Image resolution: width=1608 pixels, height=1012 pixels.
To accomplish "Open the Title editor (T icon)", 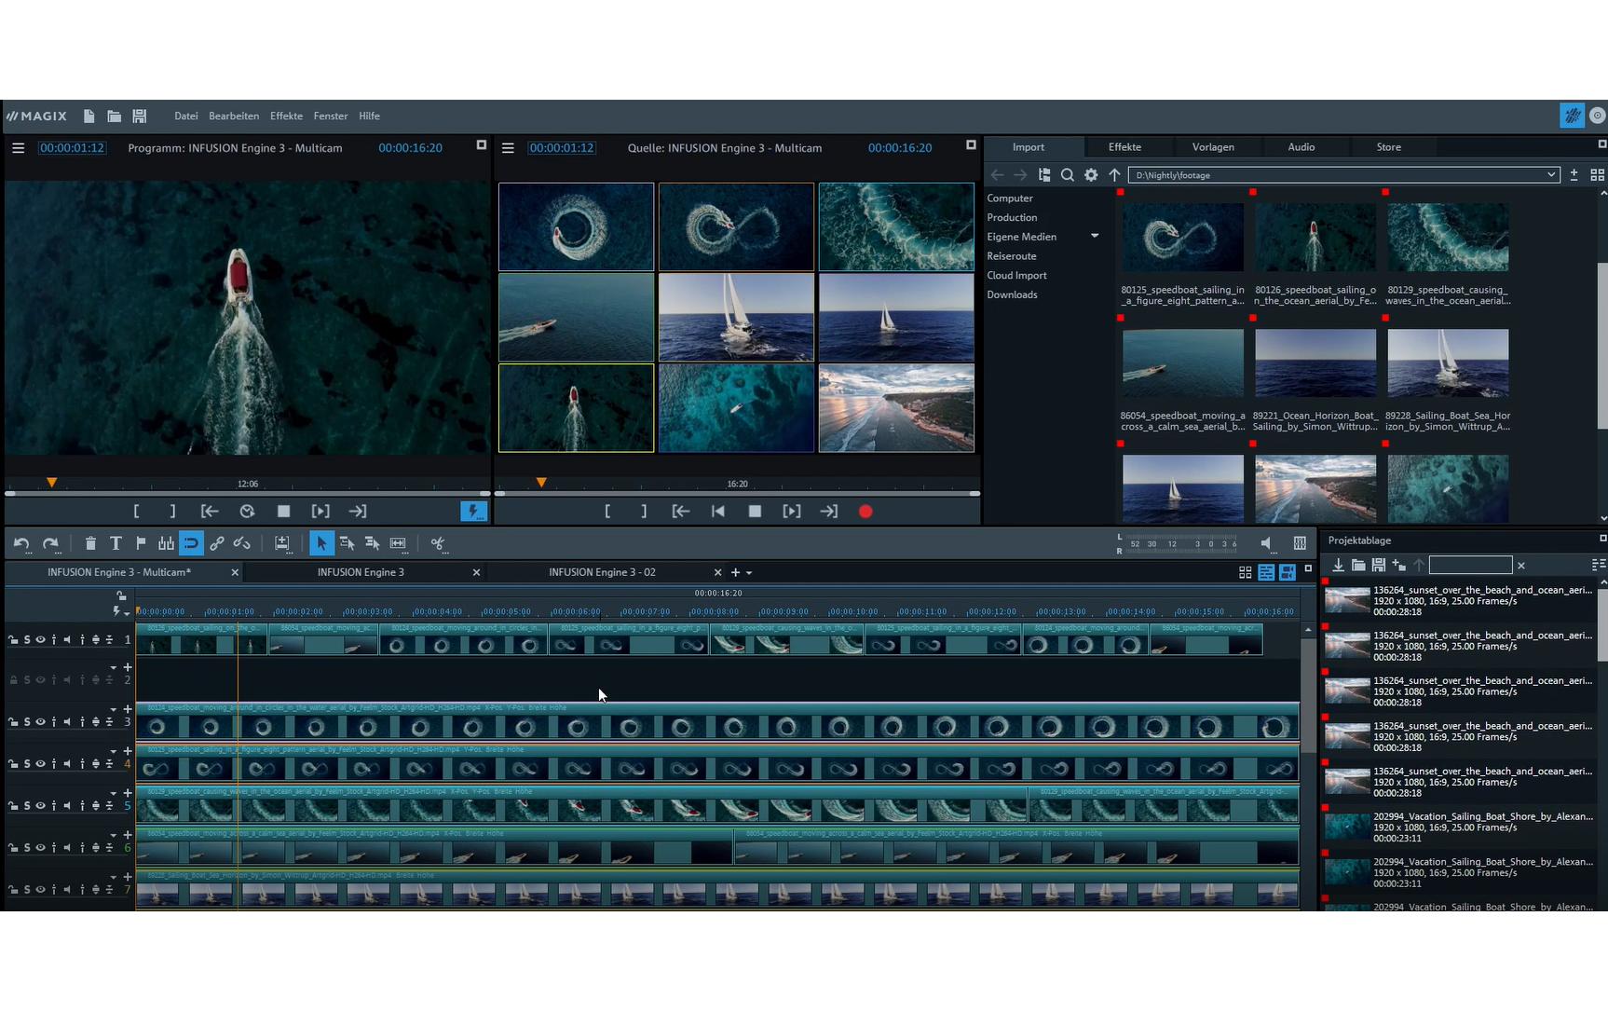I will click(x=116, y=543).
